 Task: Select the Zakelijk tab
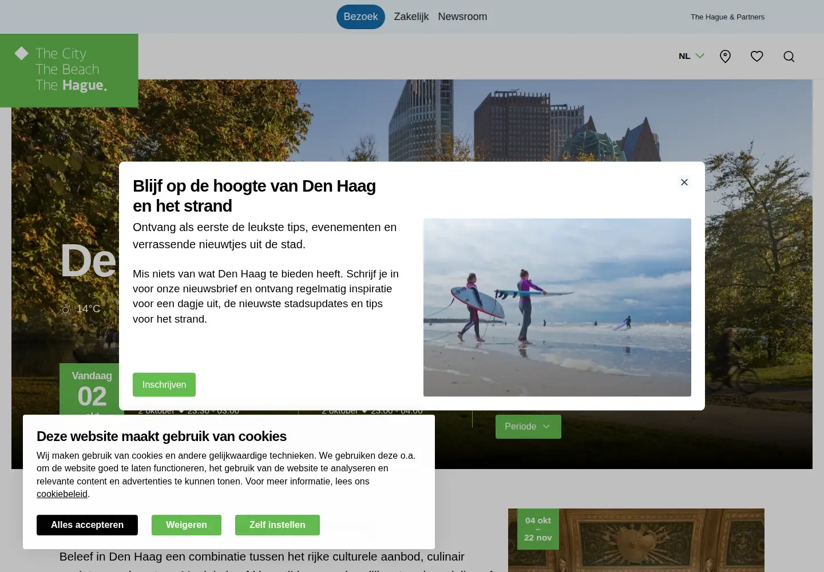tap(411, 17)
